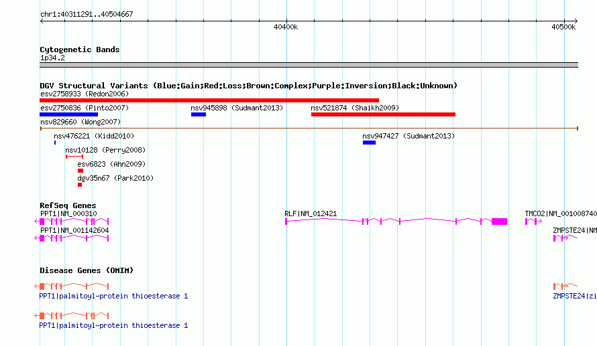Select the PPT1|NM_000310 RefSeq gene glyph
The height and width of the screenshot is (346, 597).
coord(72,222)
